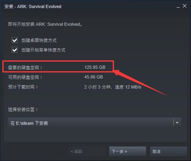The image size is (191, 161).
Task: Click the 安装 - ARK: Survival Evolved title bar
Action: 33,6
